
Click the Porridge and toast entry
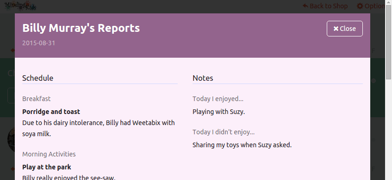click(x=51, y=112)
